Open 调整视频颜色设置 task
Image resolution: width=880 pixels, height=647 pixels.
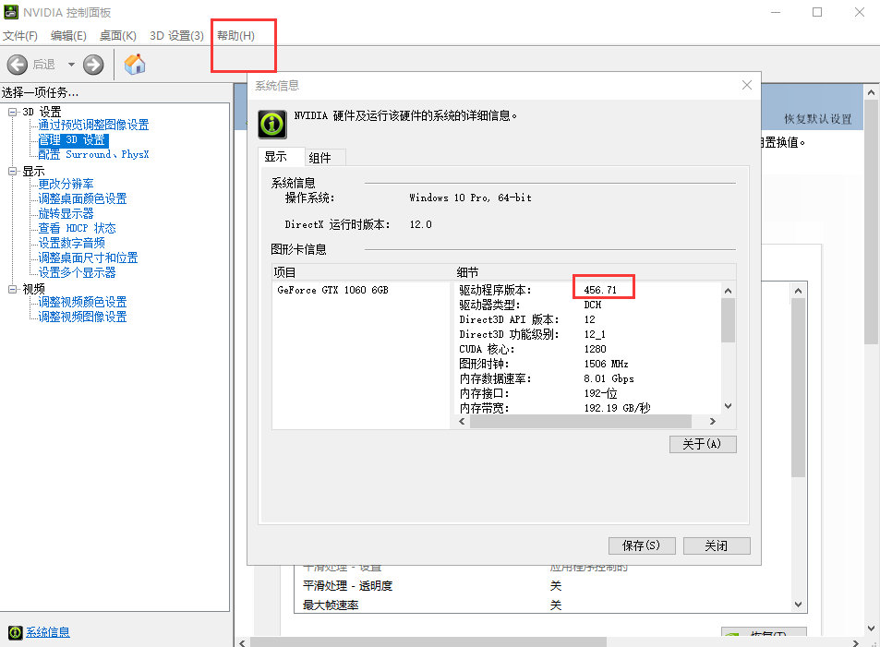[x=82, y=302]
